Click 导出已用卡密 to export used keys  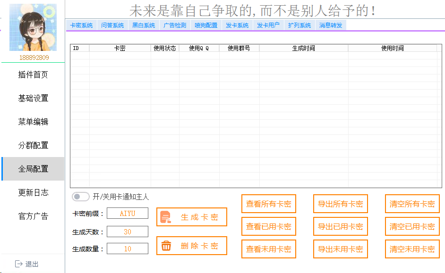coord(340,226)
